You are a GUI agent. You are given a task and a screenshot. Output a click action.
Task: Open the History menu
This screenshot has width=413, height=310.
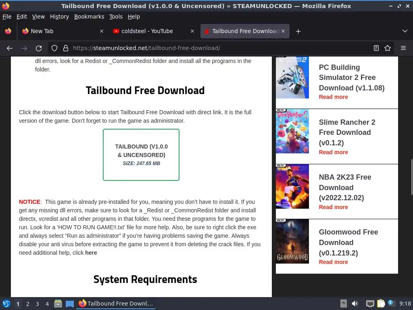(60, 17)
